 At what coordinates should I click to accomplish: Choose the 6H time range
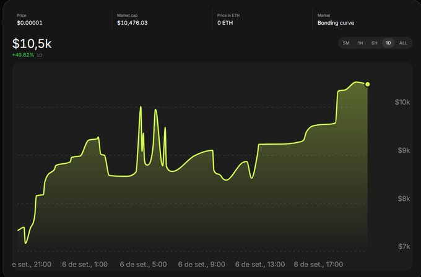[375, 43]
